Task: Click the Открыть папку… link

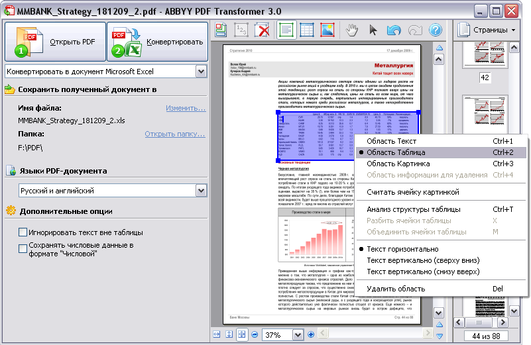Action: pos(175,134)
